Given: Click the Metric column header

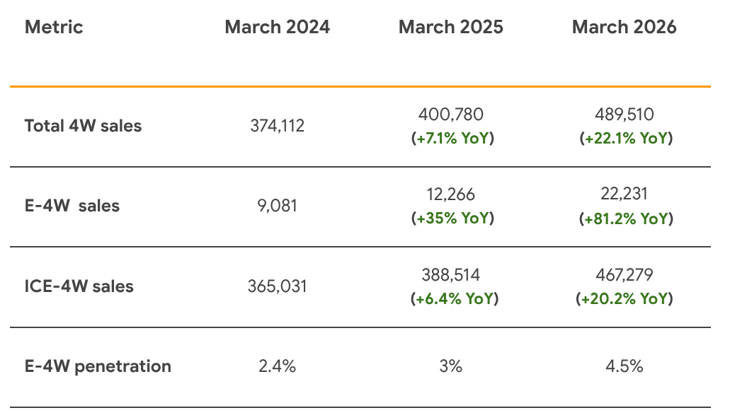Looking at the screenshot, I should (54, 28).
